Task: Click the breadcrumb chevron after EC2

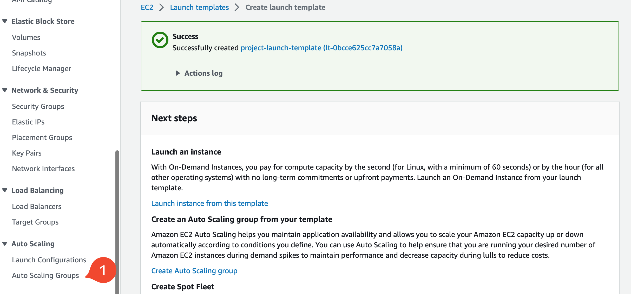Action: point(162,7)
